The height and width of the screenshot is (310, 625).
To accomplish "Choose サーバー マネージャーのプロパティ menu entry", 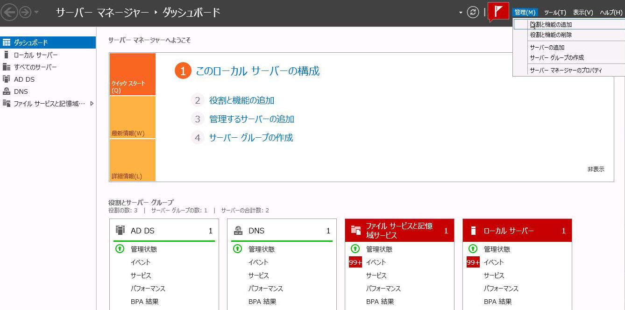I will click(569, 70).
